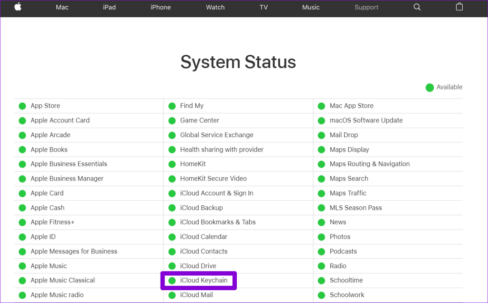Viewport: 488px width, 303px height.
Task: Select the Apple Business Manager entry
Action: pos(67,179)
